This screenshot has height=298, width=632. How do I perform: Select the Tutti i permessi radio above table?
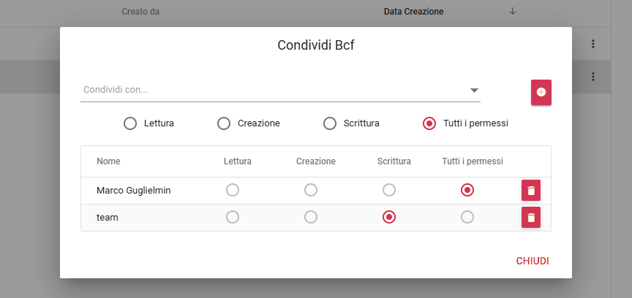pyautogui.click(x=429, y=123)
